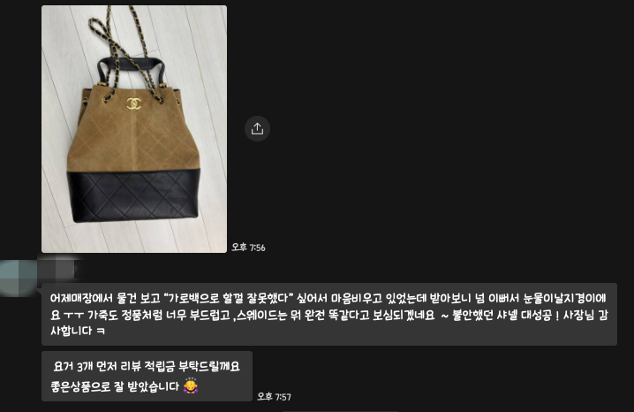Click the 오후 7:56 timestamp
Screen dimensions: 634x412
pos(248,248)
